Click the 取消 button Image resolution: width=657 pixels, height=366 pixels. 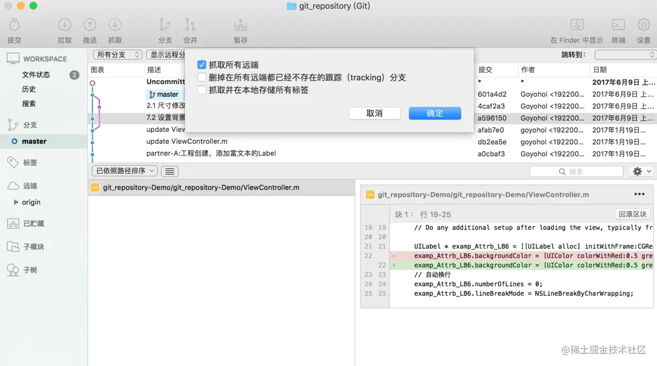pyautogui.click(x=375, y=113)
